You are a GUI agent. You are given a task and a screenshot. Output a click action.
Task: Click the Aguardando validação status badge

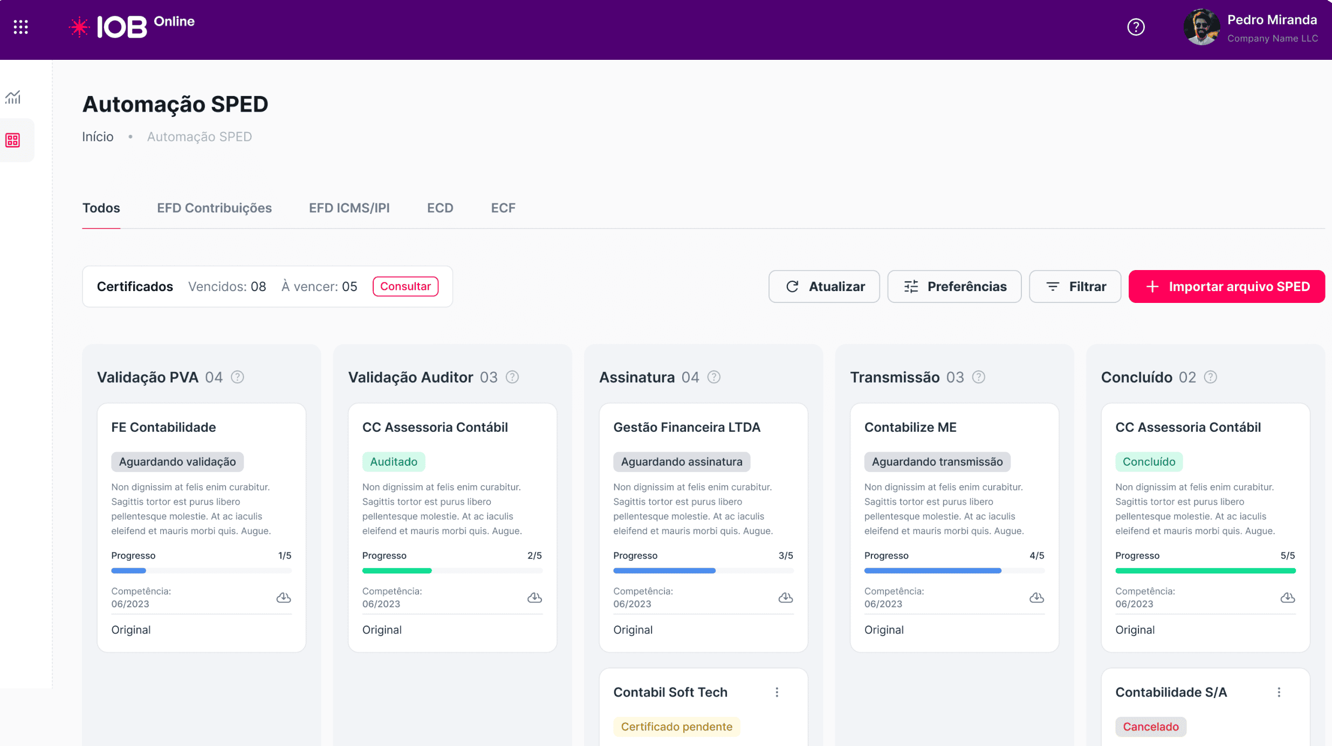click(177, 462)
